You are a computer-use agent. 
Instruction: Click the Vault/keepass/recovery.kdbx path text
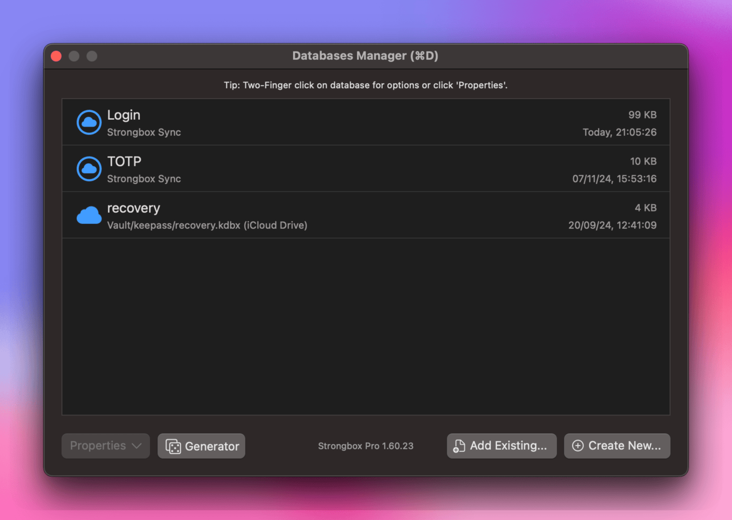tap(207, 225)
